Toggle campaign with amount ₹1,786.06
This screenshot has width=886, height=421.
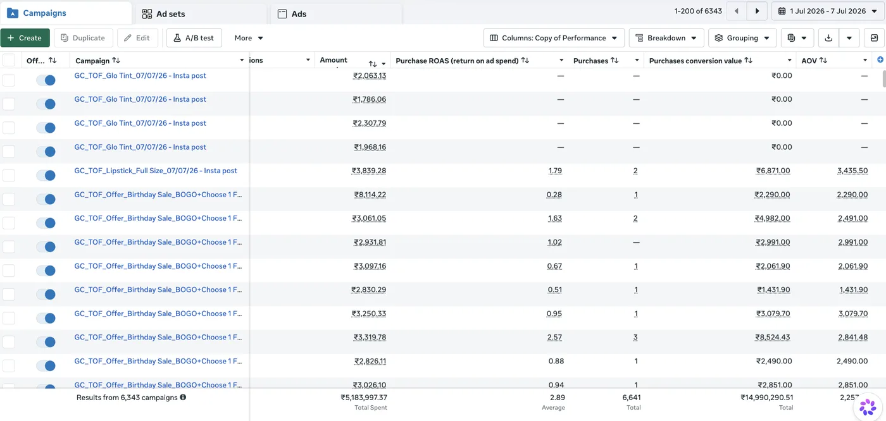46,104
